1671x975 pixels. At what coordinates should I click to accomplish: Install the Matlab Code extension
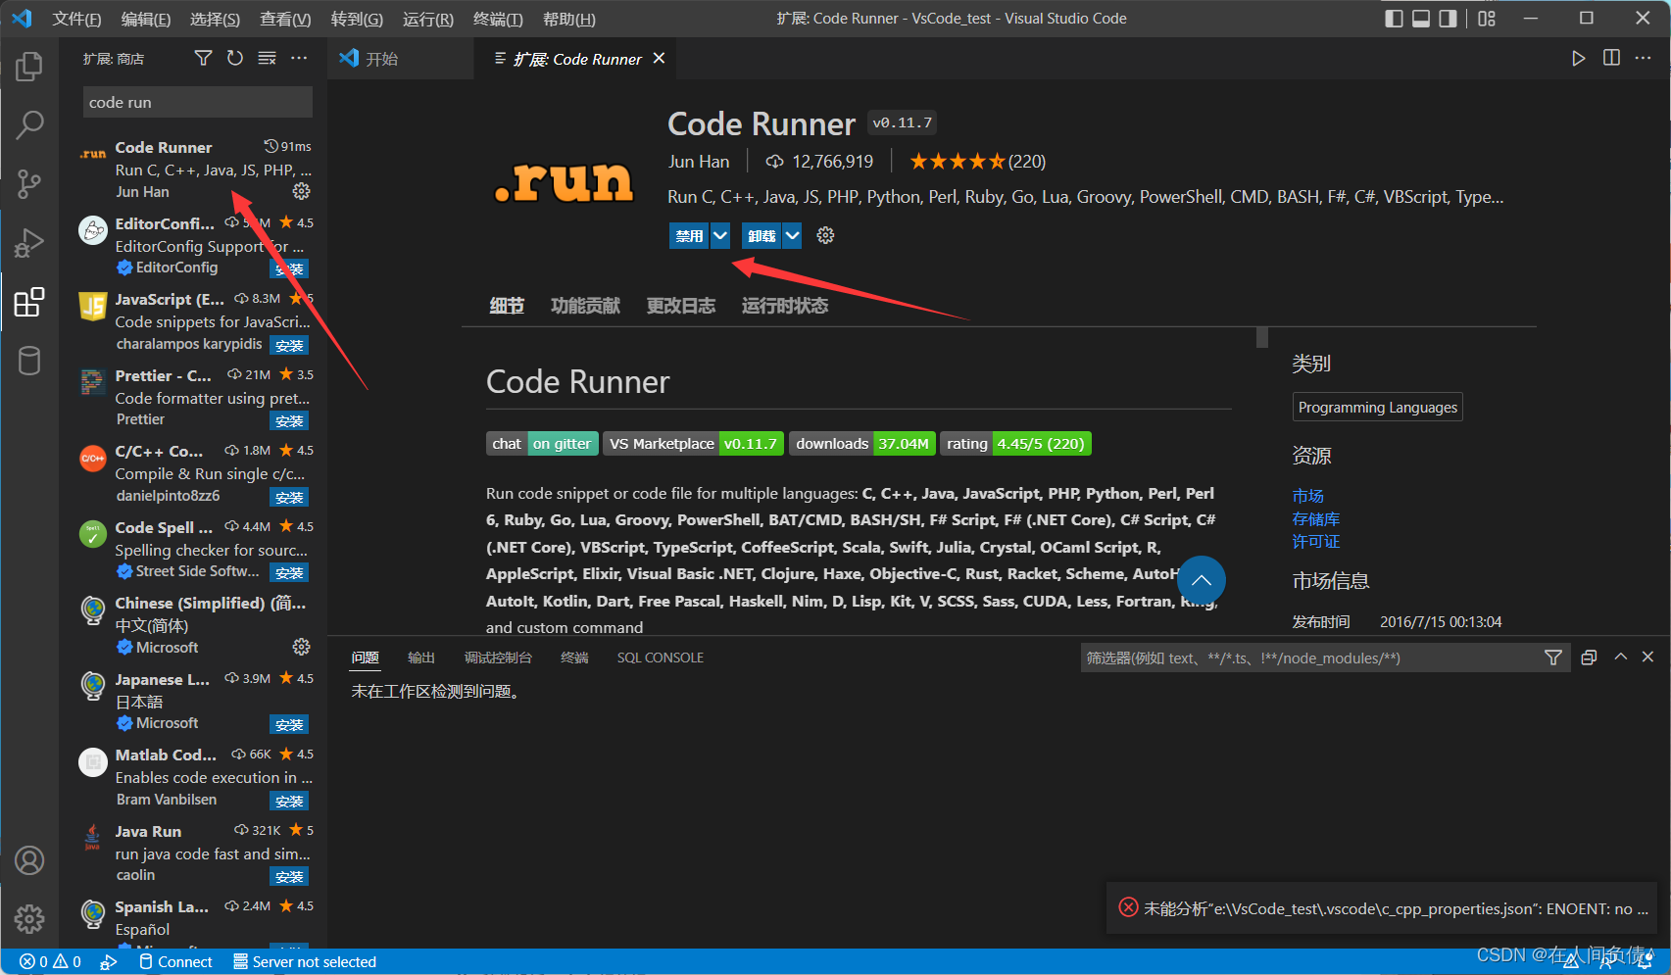(289, 802)
